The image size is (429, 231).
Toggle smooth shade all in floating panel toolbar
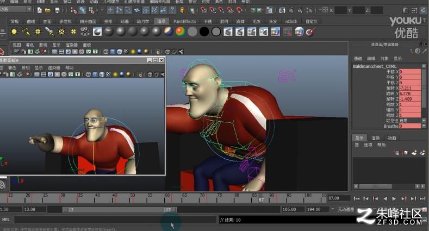[95, 74]
